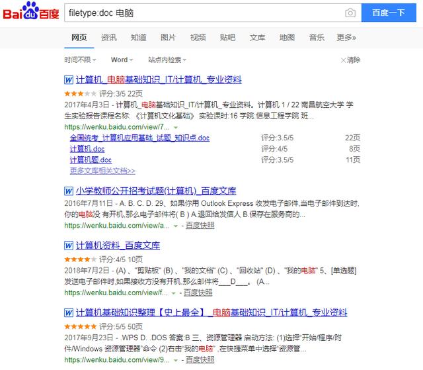Open the Word file type dropdown
Viewport: 423px width, 370px height.
tap(122, 60)
